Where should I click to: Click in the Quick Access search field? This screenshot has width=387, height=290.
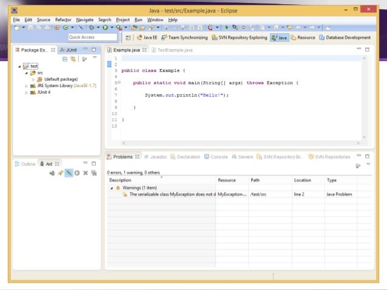(92, 38)
